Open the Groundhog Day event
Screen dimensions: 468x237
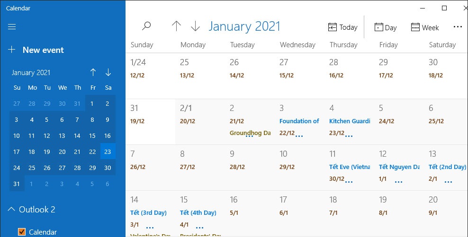point(250,133)
